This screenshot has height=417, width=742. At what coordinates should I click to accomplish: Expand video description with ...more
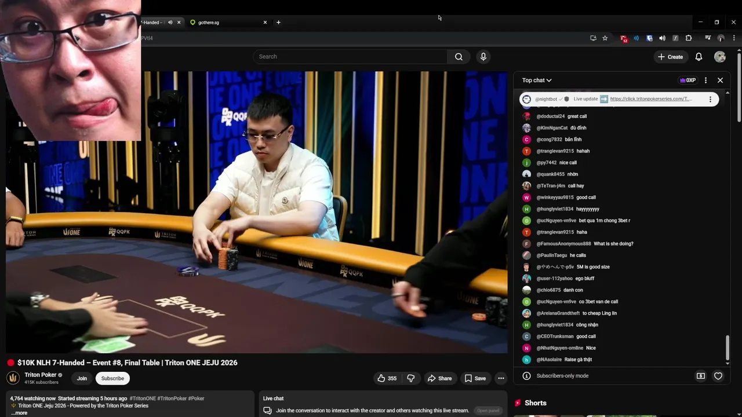[19, 413]
